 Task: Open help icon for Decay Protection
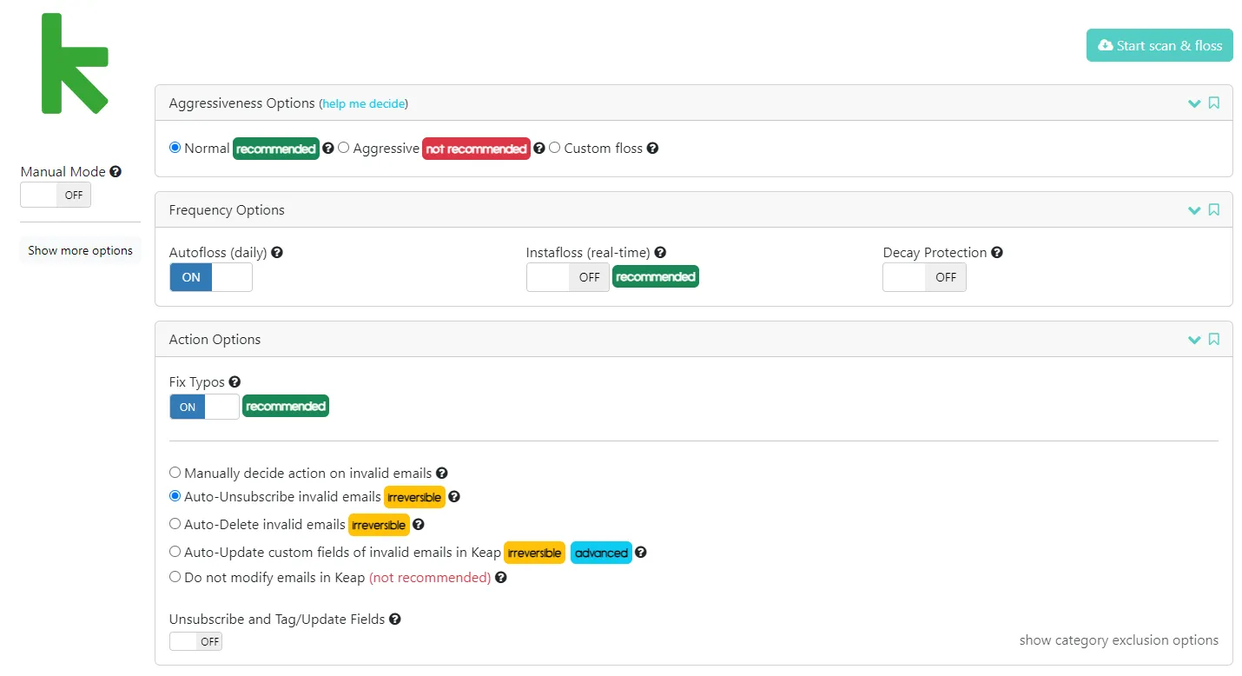click(997, 253)
